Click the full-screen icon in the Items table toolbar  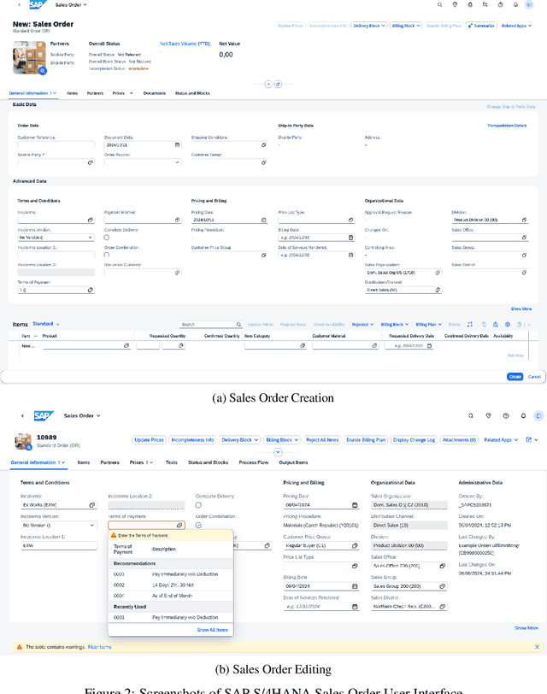point(470,325)
